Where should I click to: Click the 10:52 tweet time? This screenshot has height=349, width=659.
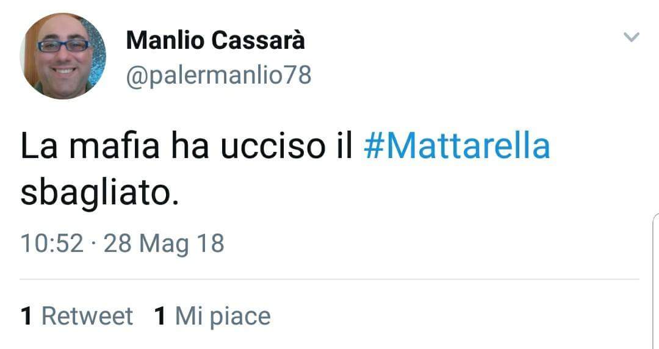(52, 243)
